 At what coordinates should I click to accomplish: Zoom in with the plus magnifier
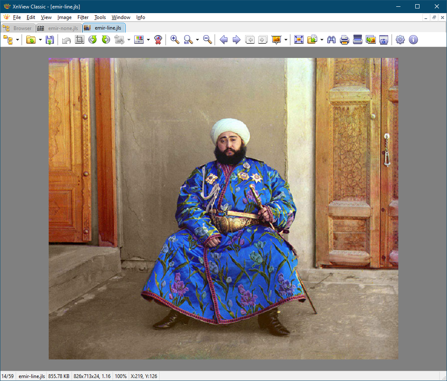pyautogui.click(x=174, y=40)
